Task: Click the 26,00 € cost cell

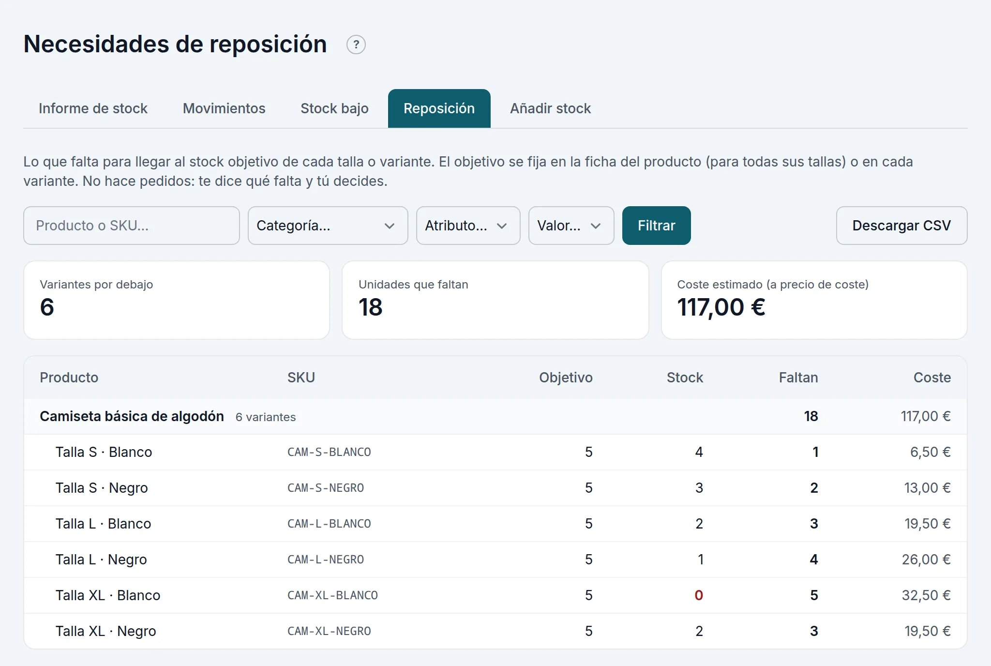Action: pyautogui.click(x=926, y=560)
